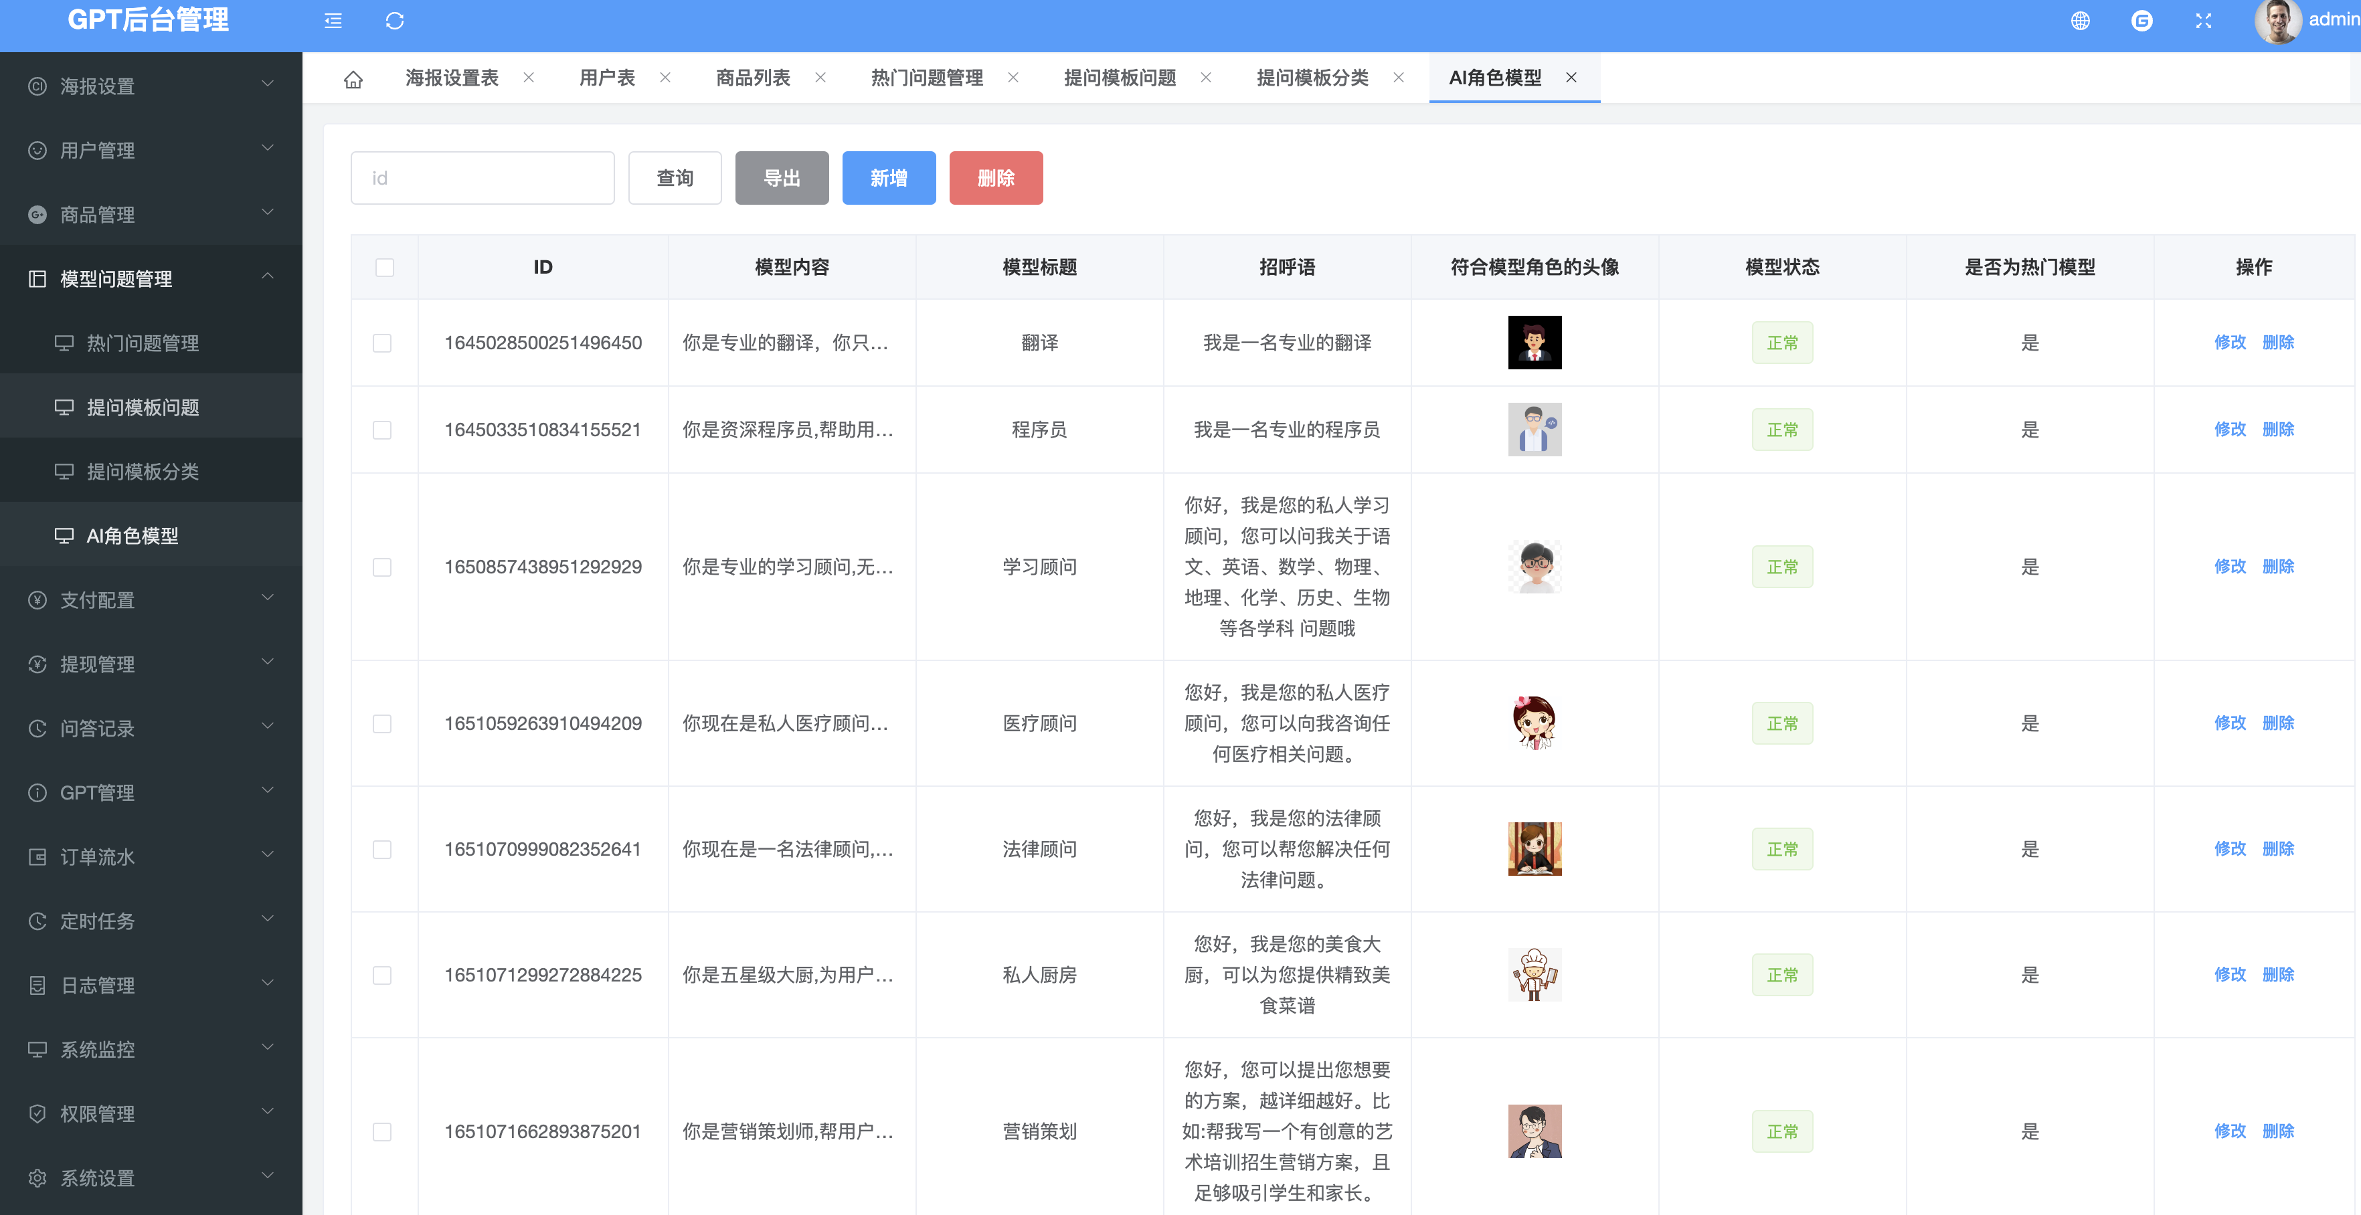Collapse sidebar with the menu fold icon

point(333,20)
